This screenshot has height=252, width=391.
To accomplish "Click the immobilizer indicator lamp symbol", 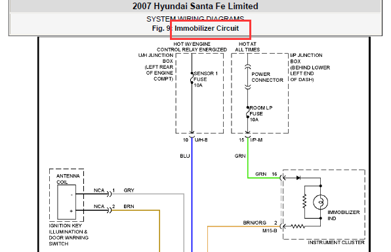I will click(320, 202).
